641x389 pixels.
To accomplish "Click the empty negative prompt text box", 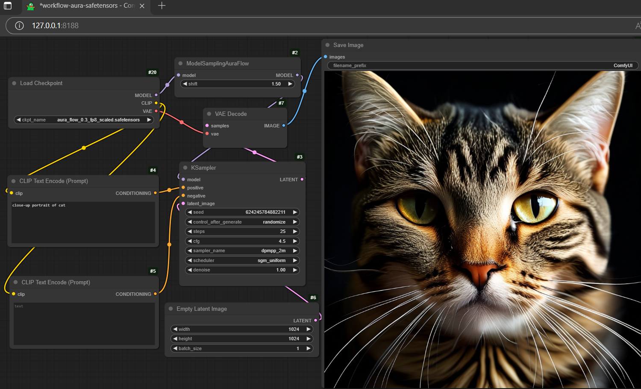I will pyautogui.click(x=84, y=324).
